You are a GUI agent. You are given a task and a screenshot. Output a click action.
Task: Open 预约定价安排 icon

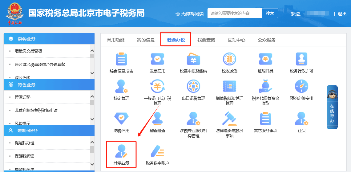pos(301,86)
